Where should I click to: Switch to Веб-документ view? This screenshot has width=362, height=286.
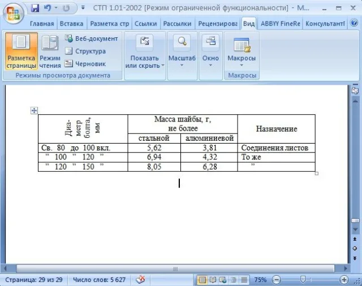92,38
